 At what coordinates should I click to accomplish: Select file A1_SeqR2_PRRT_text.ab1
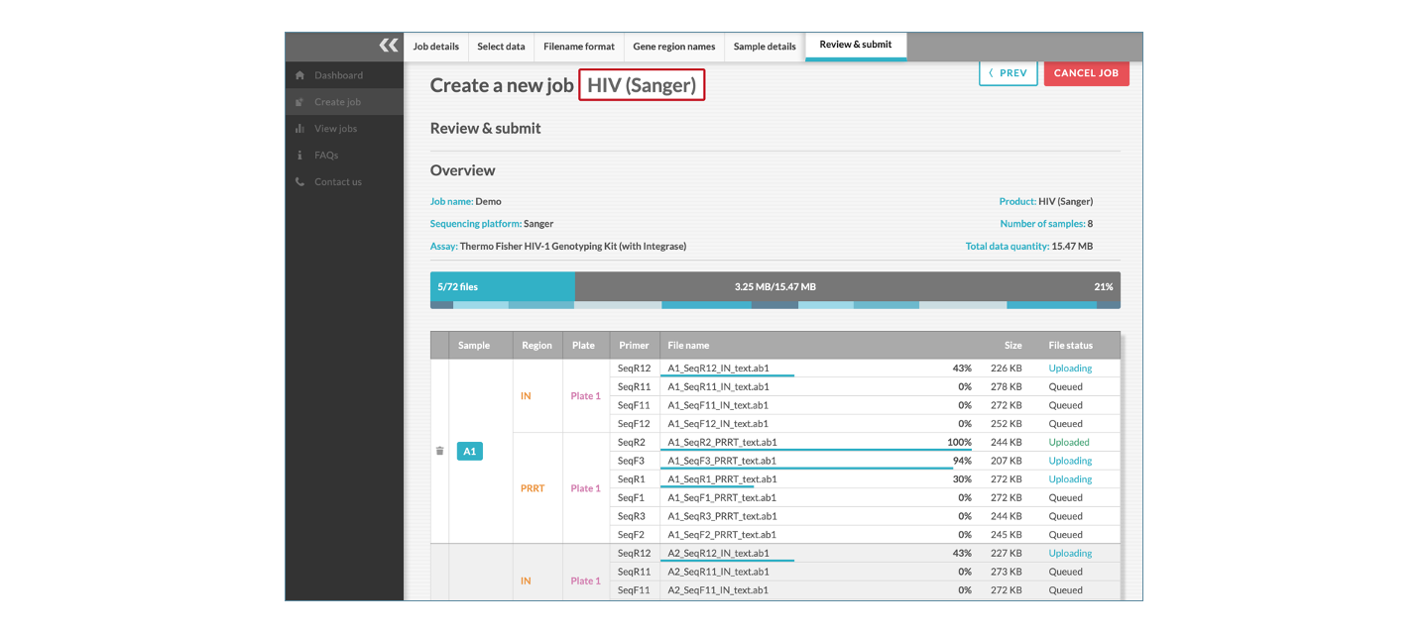(x=722, y=442)
